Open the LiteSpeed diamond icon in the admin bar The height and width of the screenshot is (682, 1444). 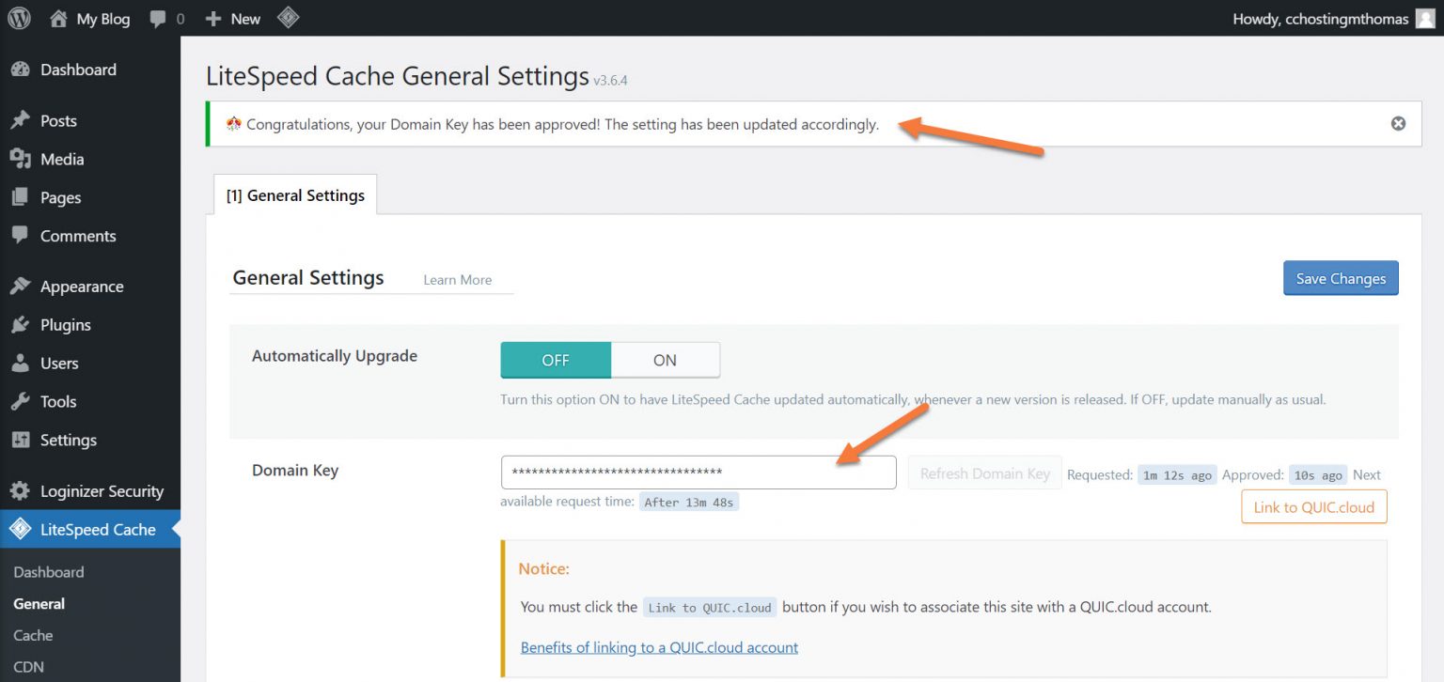(x=288, y=17)
